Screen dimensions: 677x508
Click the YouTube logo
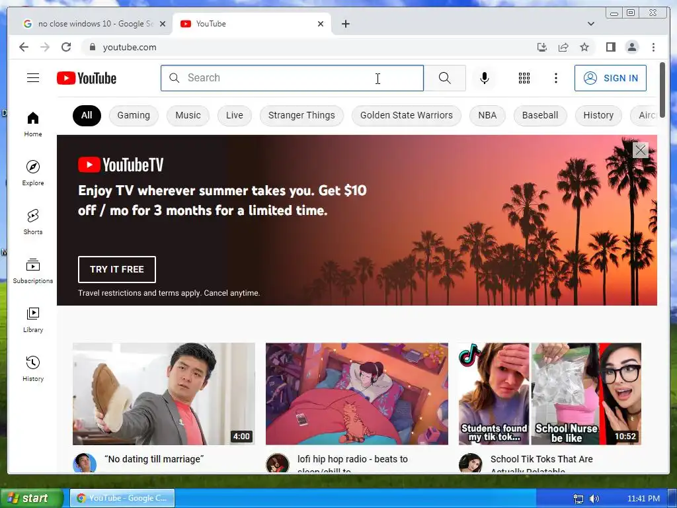[87, 78]
